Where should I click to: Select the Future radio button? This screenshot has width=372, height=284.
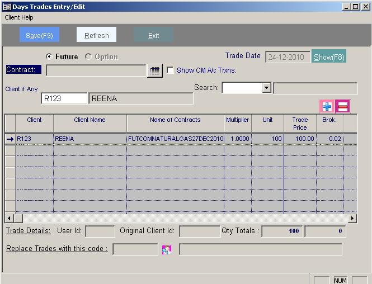[49, 56]
